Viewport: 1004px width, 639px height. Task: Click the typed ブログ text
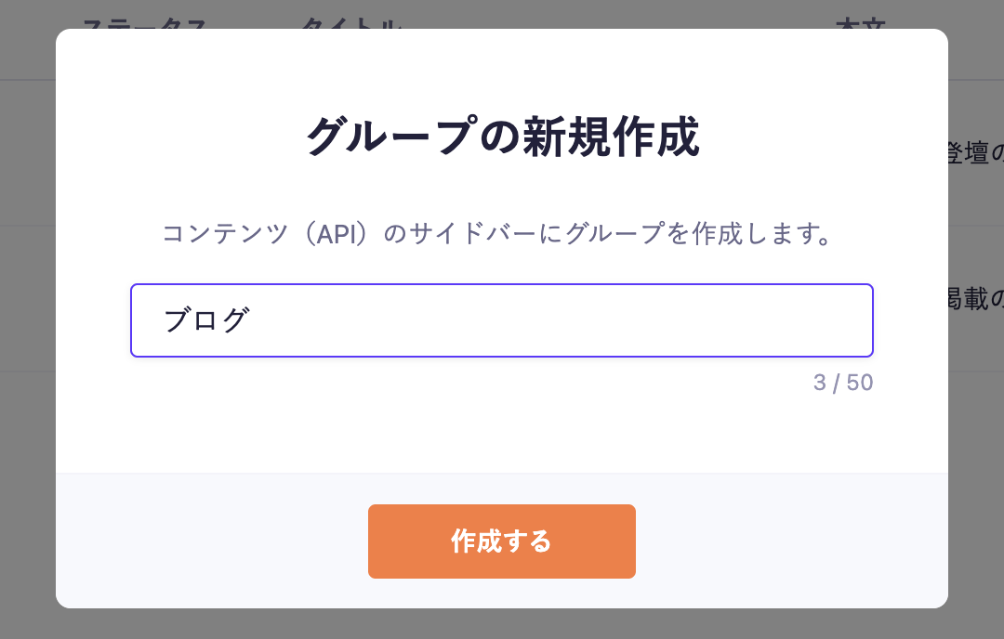pyautogui.click(x=206, y=320)
